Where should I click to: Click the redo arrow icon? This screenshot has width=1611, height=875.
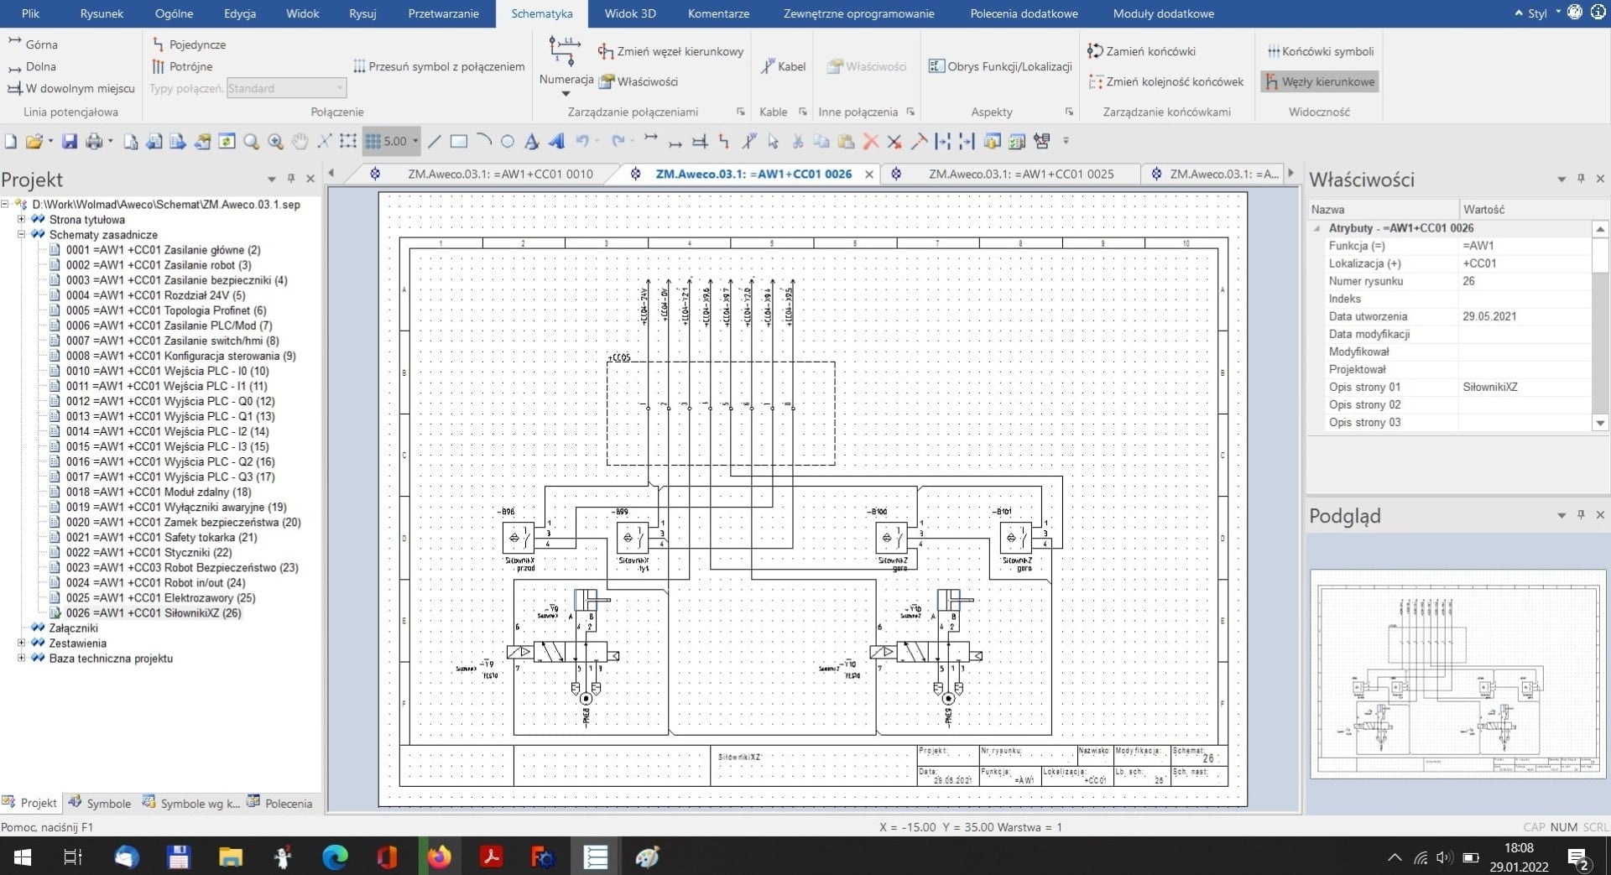coord(618,142)
